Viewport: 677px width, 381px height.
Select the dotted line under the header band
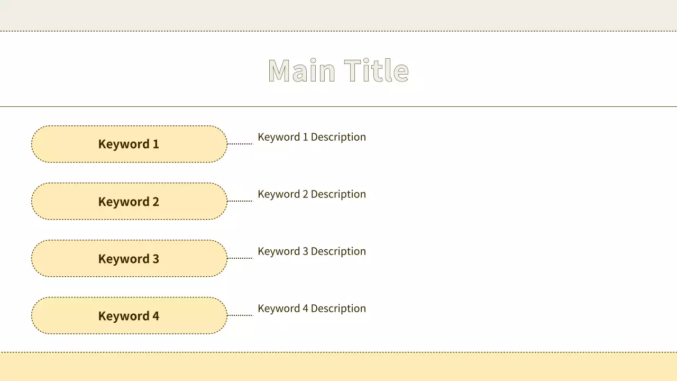point(338,31)
